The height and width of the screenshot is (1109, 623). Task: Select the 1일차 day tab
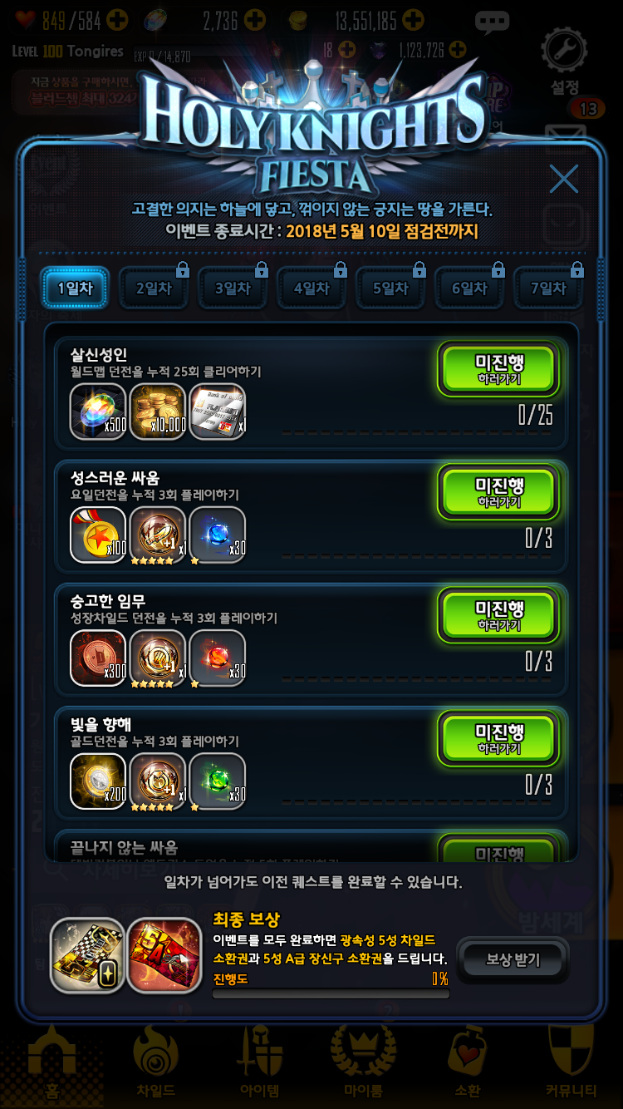pos(75,288)
